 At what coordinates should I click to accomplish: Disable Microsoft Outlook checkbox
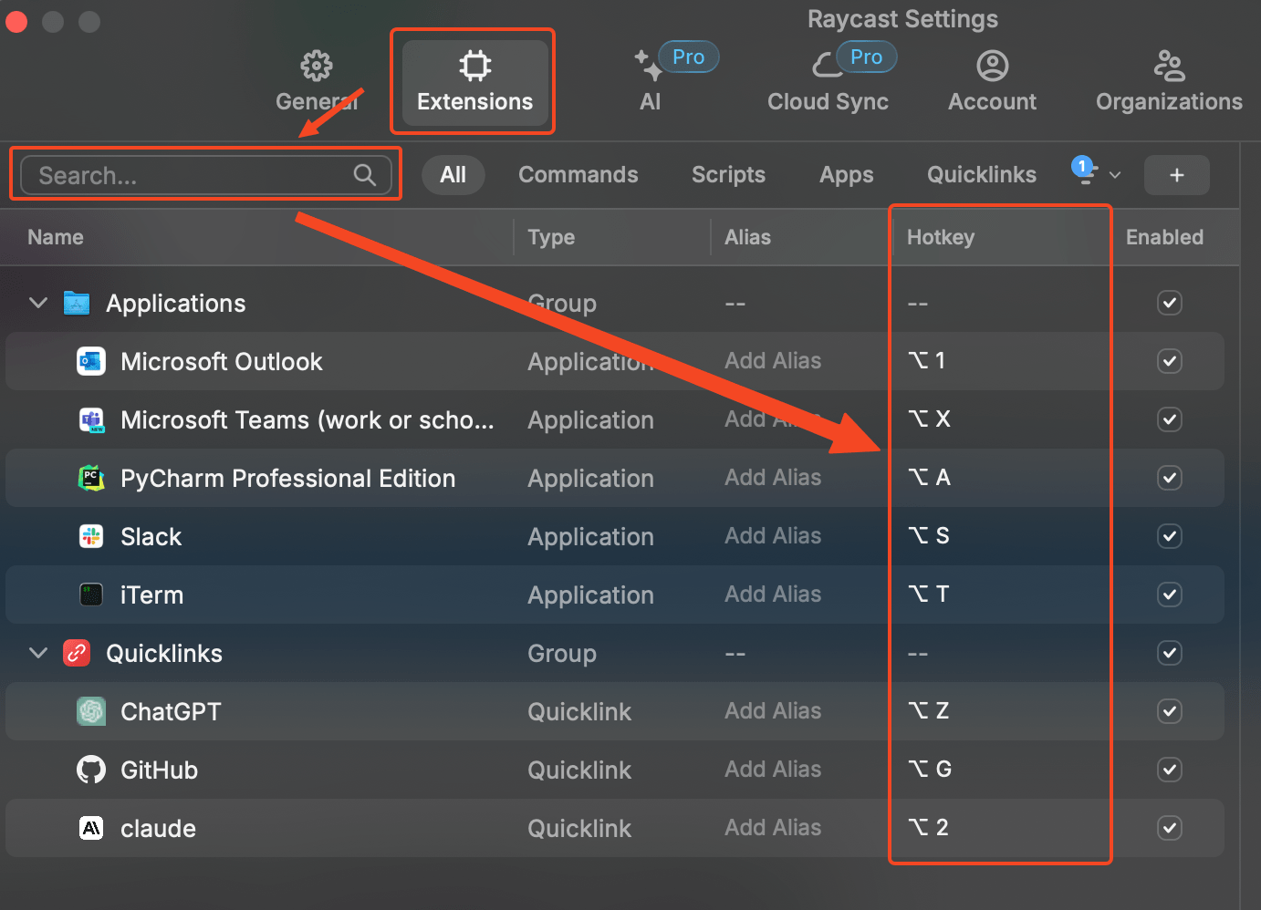tap(1170, 361)
